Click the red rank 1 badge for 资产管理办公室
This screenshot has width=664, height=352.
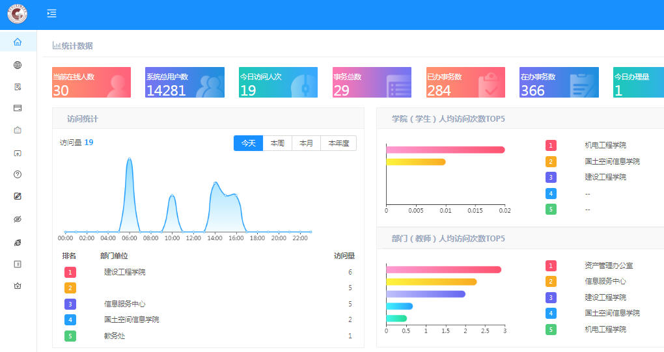(x=551, y=265)
